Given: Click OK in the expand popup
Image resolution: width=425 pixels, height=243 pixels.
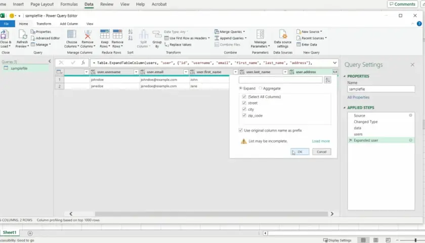Looking at the screenshot, I should click(300, 152).
